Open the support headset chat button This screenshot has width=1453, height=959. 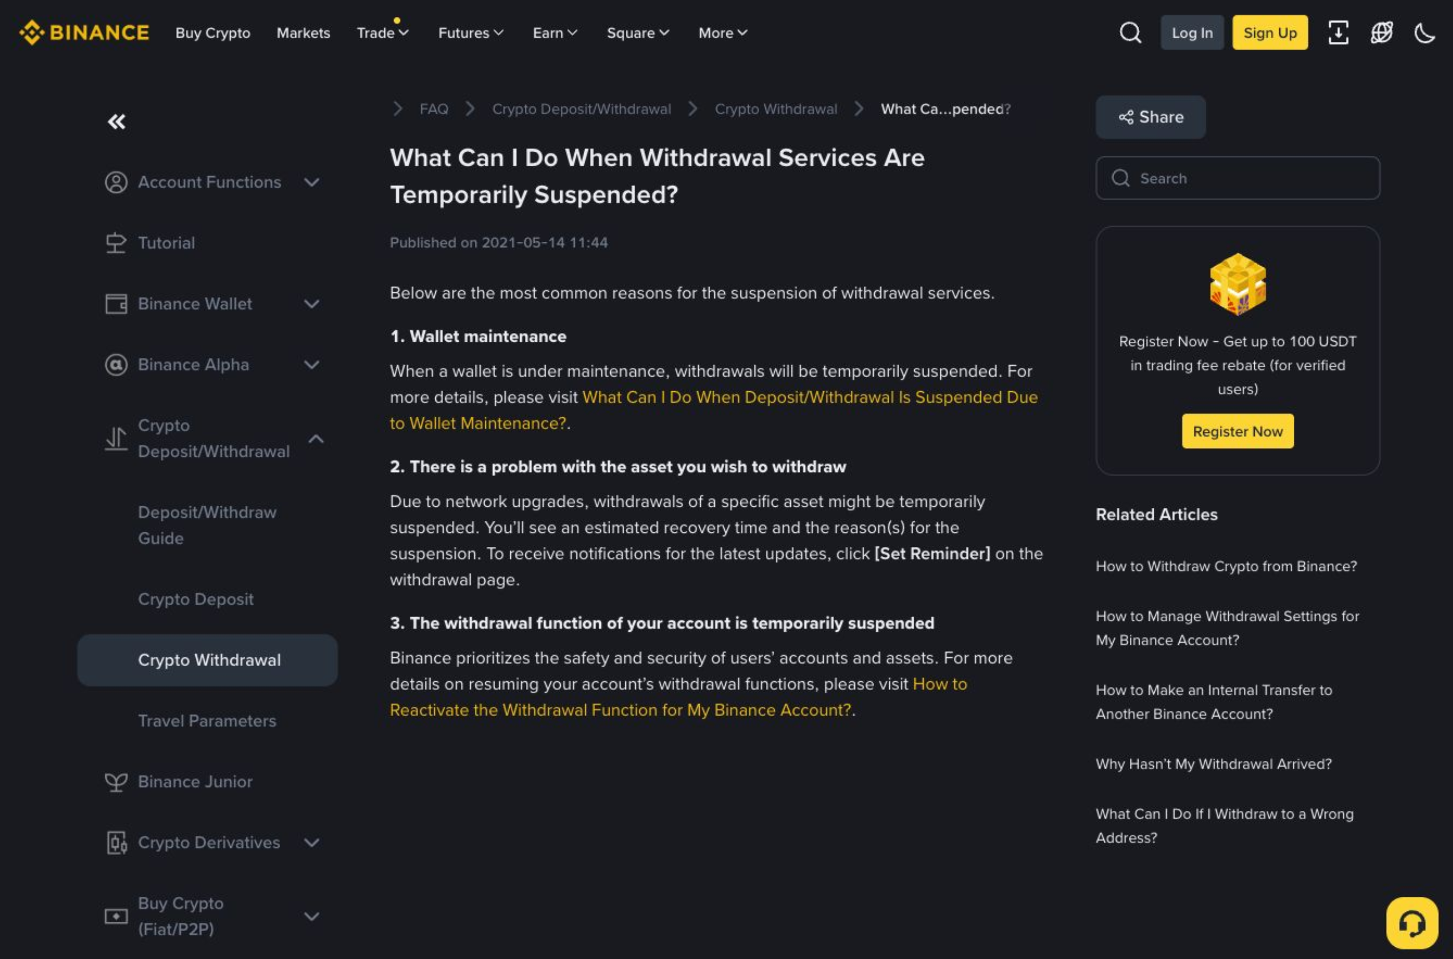[x=1411, y=923]
